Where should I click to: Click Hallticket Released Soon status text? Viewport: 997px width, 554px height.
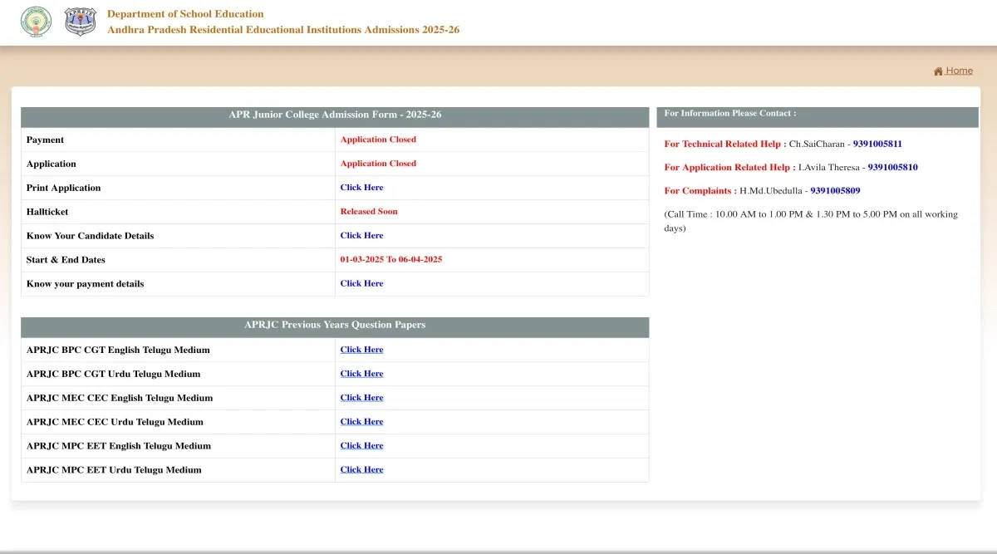pos(369,212)
